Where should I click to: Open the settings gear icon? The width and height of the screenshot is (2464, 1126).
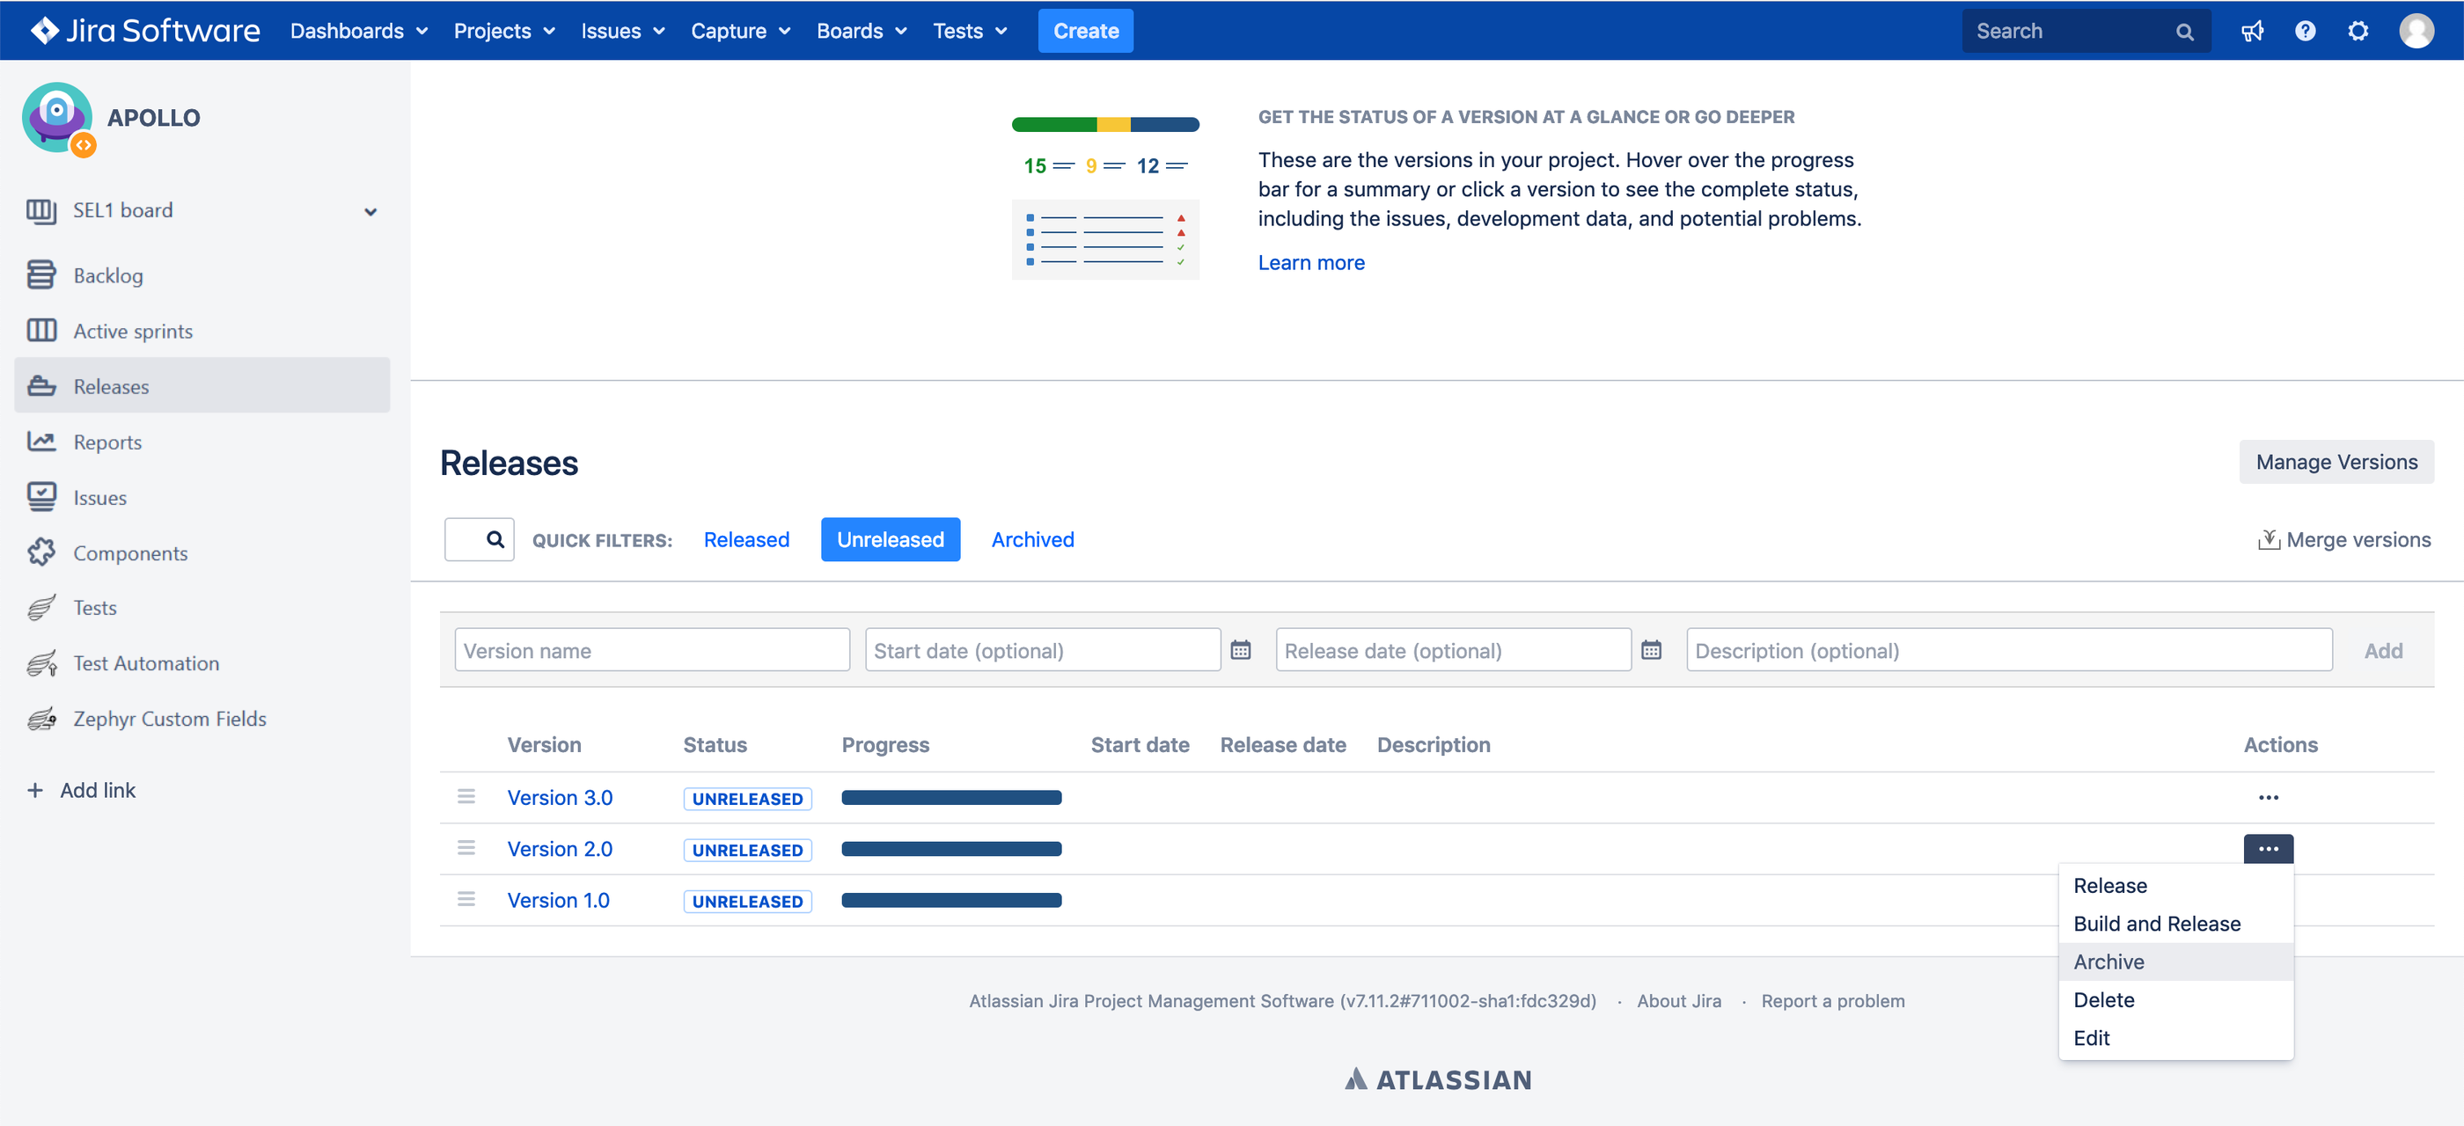tap(2358, 32)
